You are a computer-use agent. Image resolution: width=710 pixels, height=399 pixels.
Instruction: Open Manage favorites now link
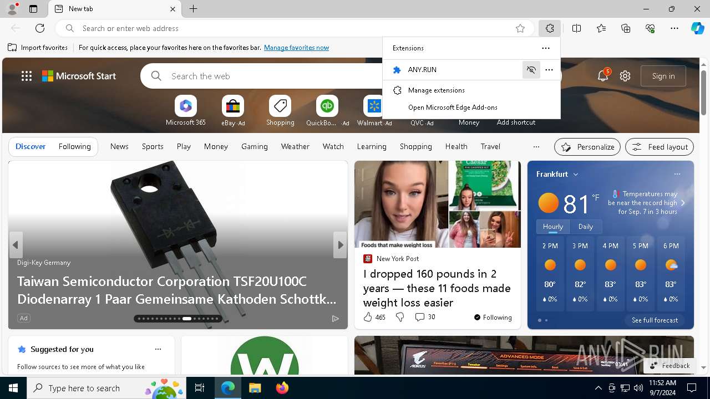(296, 48)
